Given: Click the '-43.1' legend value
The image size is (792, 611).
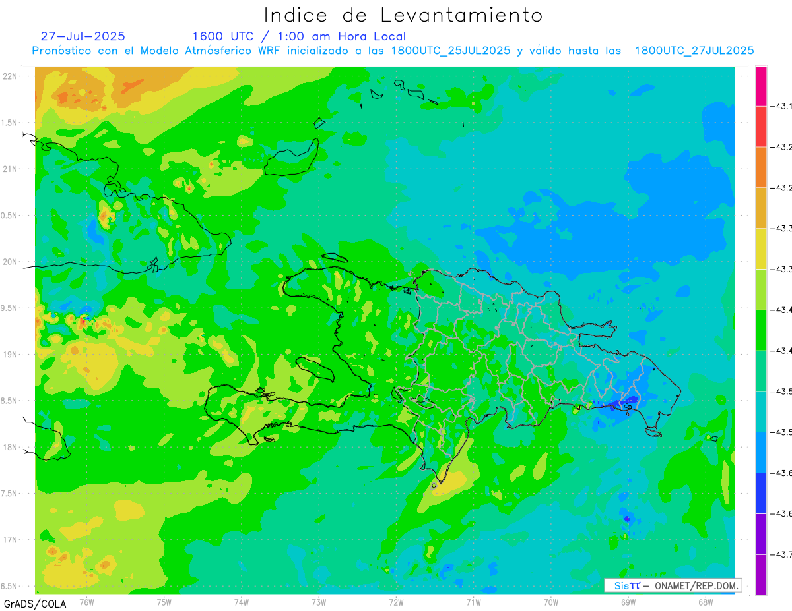Looking at the screenshot, I should (x=781, y=106).
